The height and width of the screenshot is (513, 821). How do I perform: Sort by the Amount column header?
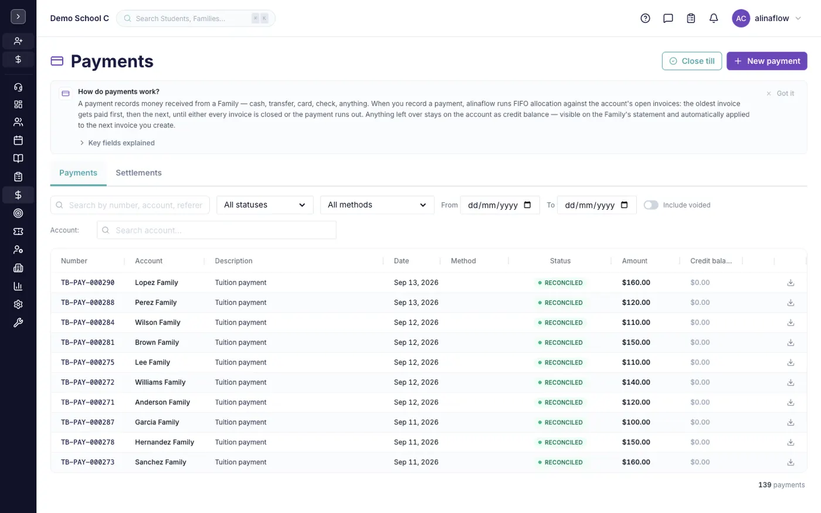(x=635, y=261)
